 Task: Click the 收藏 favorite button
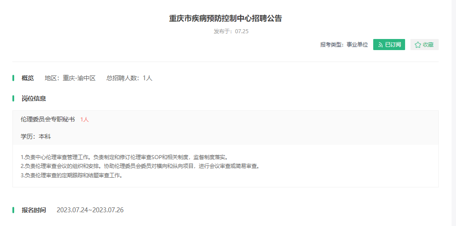(x=424, y=45)
